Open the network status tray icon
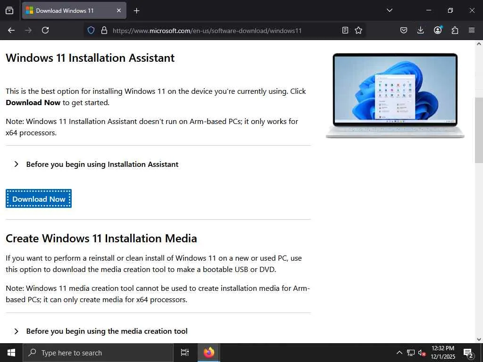Screen dimensions: 483x362 point(411,353)
